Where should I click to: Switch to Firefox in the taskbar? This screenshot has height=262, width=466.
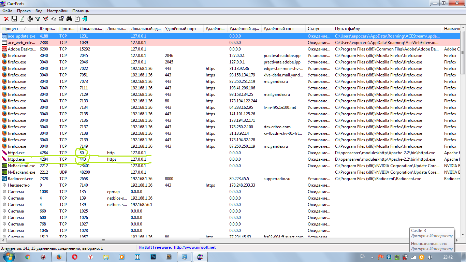pos(59,257)
